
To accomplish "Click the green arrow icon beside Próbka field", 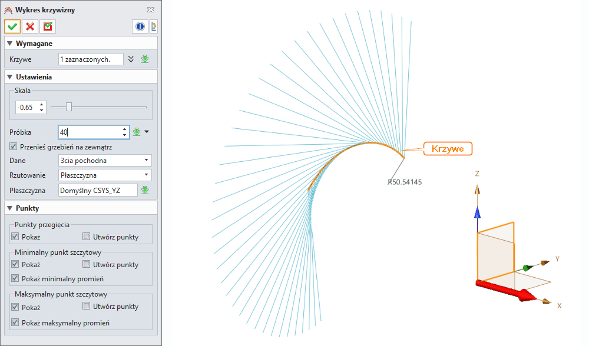I will pos(137,132).
